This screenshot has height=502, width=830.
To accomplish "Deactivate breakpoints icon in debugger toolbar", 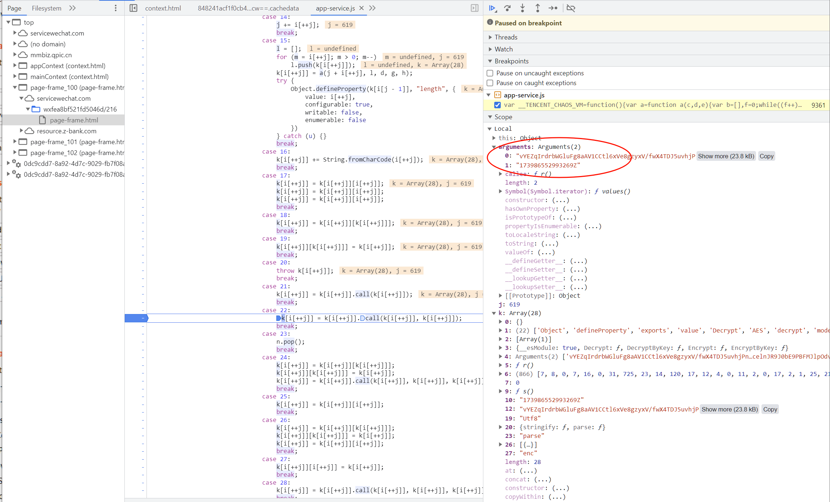I will (x=571, y=8).
